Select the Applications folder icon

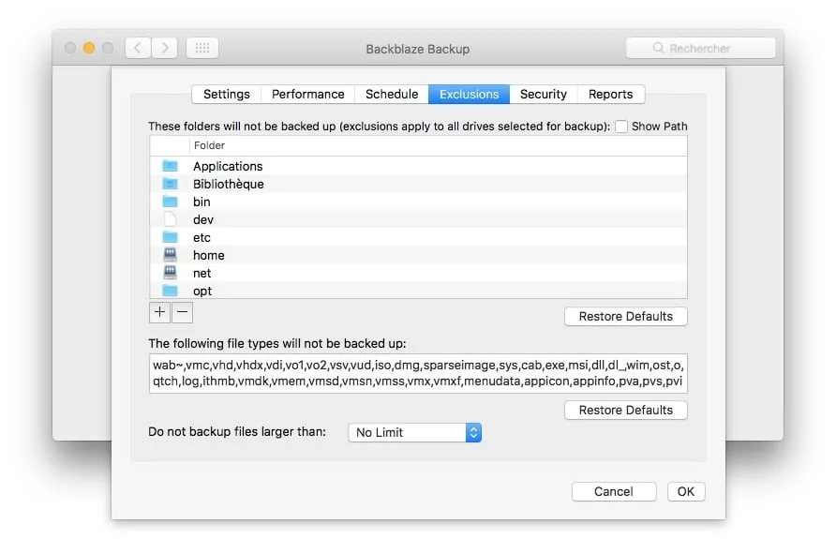(x=170, y=166)
